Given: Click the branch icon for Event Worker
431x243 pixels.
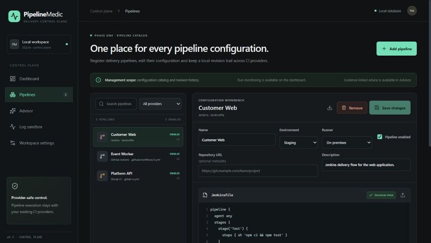Looking at the screenshot, I should (x=102, y=156).
